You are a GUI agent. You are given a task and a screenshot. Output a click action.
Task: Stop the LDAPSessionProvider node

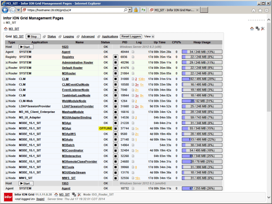coord(116,107)
